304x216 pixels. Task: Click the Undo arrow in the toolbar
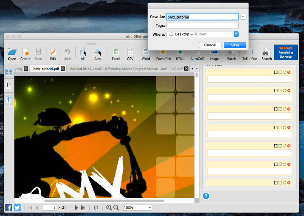68,54
